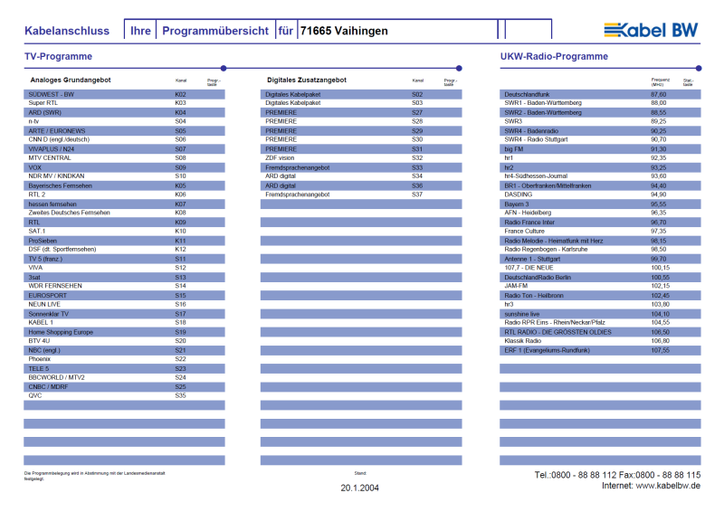Select SWR1 - Baden-Württemberg row
The image size is (724, 512).
click(600, 103)
